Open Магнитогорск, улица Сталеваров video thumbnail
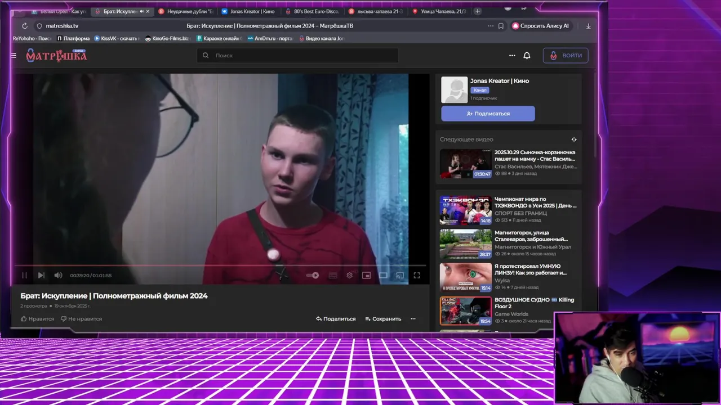The width and height of the screenshot is (721, 405). coord(466,244)
